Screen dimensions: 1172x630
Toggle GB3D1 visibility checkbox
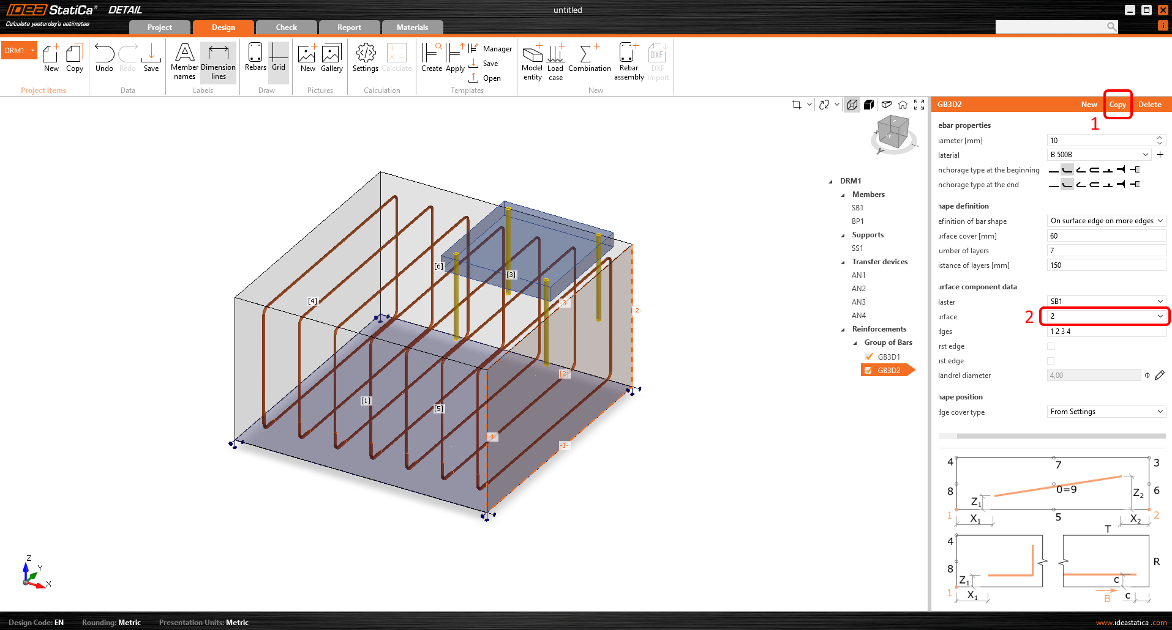tap(869, 357)
